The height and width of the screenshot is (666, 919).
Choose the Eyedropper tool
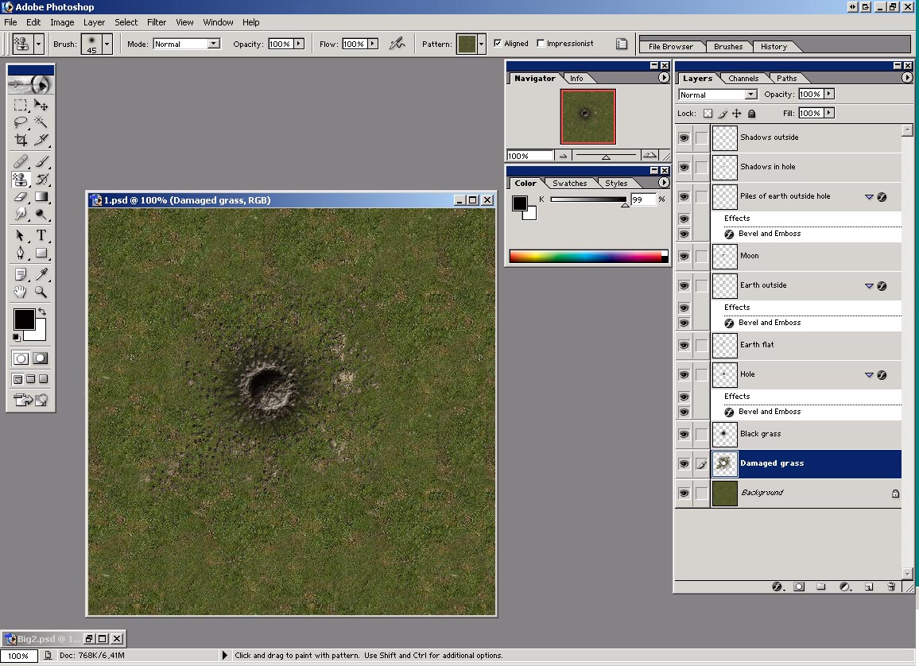41,274
